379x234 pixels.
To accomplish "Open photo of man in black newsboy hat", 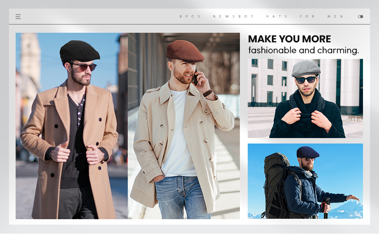I will (x=72, y=126).
